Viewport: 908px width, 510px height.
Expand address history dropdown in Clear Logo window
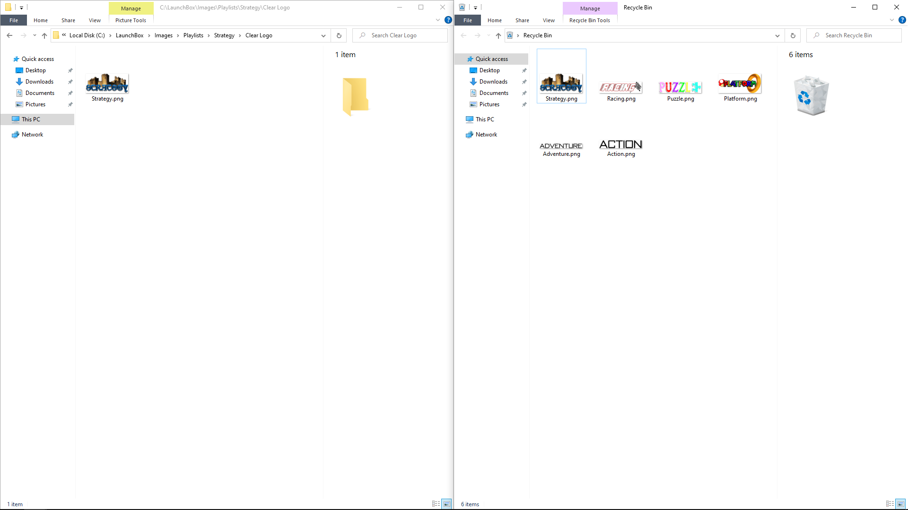pyautogui.click(x=323, y=35)
